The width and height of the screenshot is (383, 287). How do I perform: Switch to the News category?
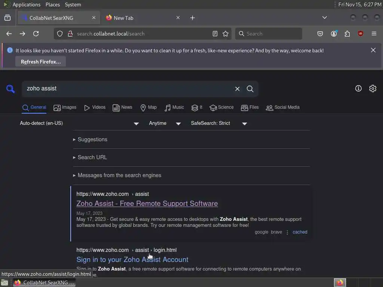tap(122, 107)
